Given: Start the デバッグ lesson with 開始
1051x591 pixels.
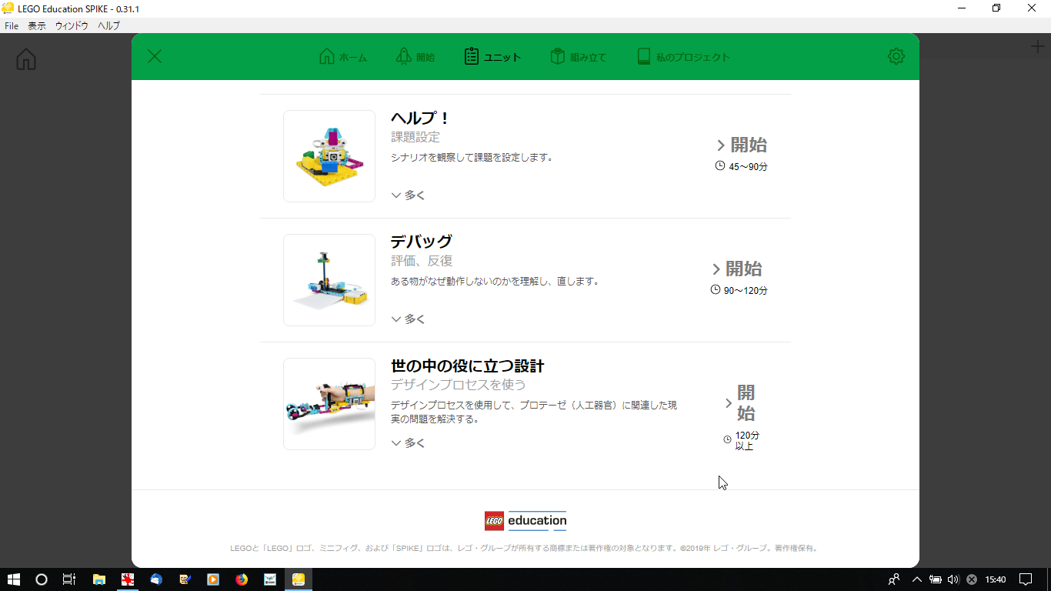Looking at the screenshot, I should [x=737, y=269].
